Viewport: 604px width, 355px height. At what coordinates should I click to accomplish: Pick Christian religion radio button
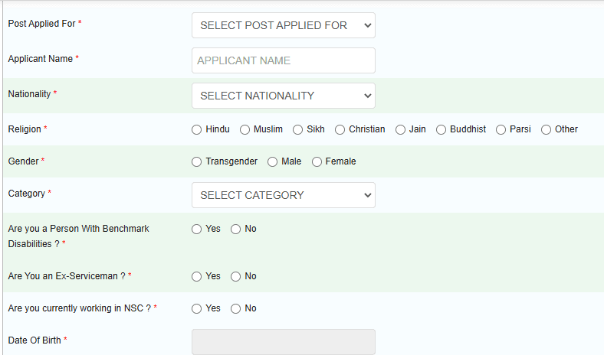pos(340,129)
